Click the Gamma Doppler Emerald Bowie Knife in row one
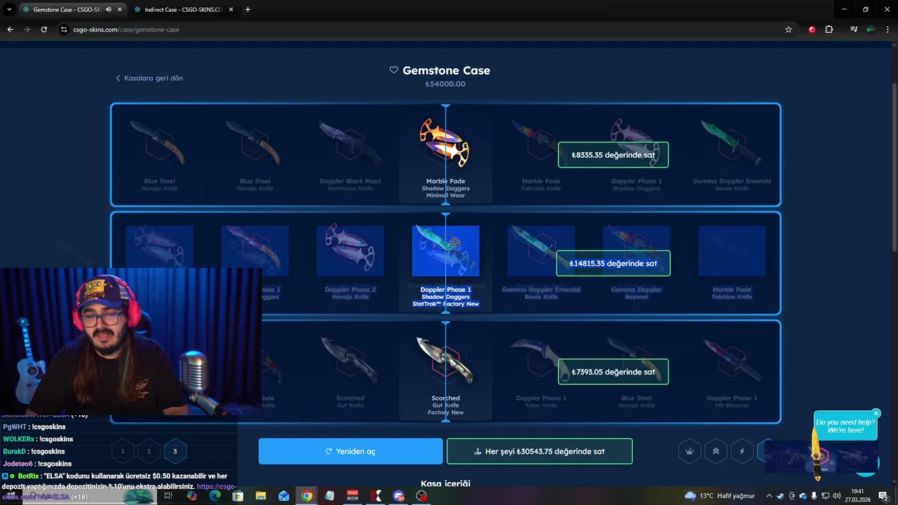Image resolution: width=898 pixels, height=505 pixels. (x=732, y=143)
